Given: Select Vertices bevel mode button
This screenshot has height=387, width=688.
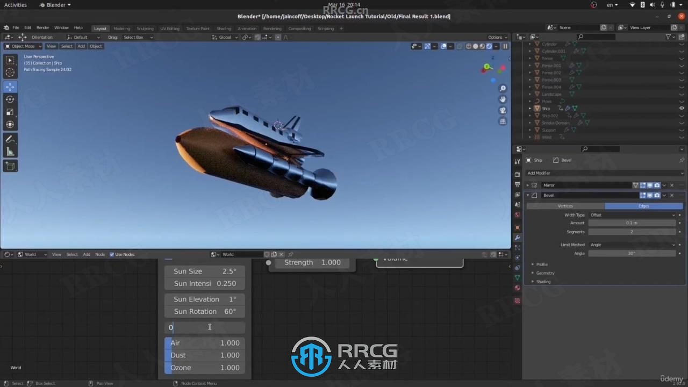Looking at the screenshot, I should (565, 206).
